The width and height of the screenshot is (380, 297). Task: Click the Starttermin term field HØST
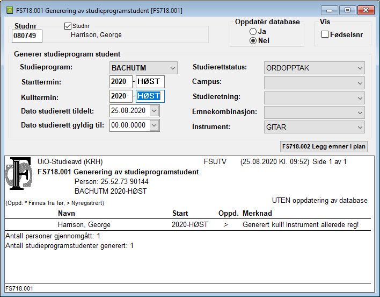pyautogui.click(x=150, y=82)
